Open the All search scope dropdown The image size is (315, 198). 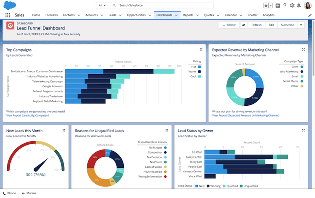click(x=103, y=5)
